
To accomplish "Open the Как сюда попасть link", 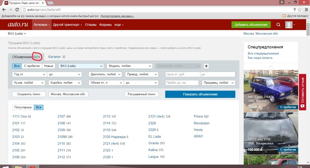I will click(260, 58).
